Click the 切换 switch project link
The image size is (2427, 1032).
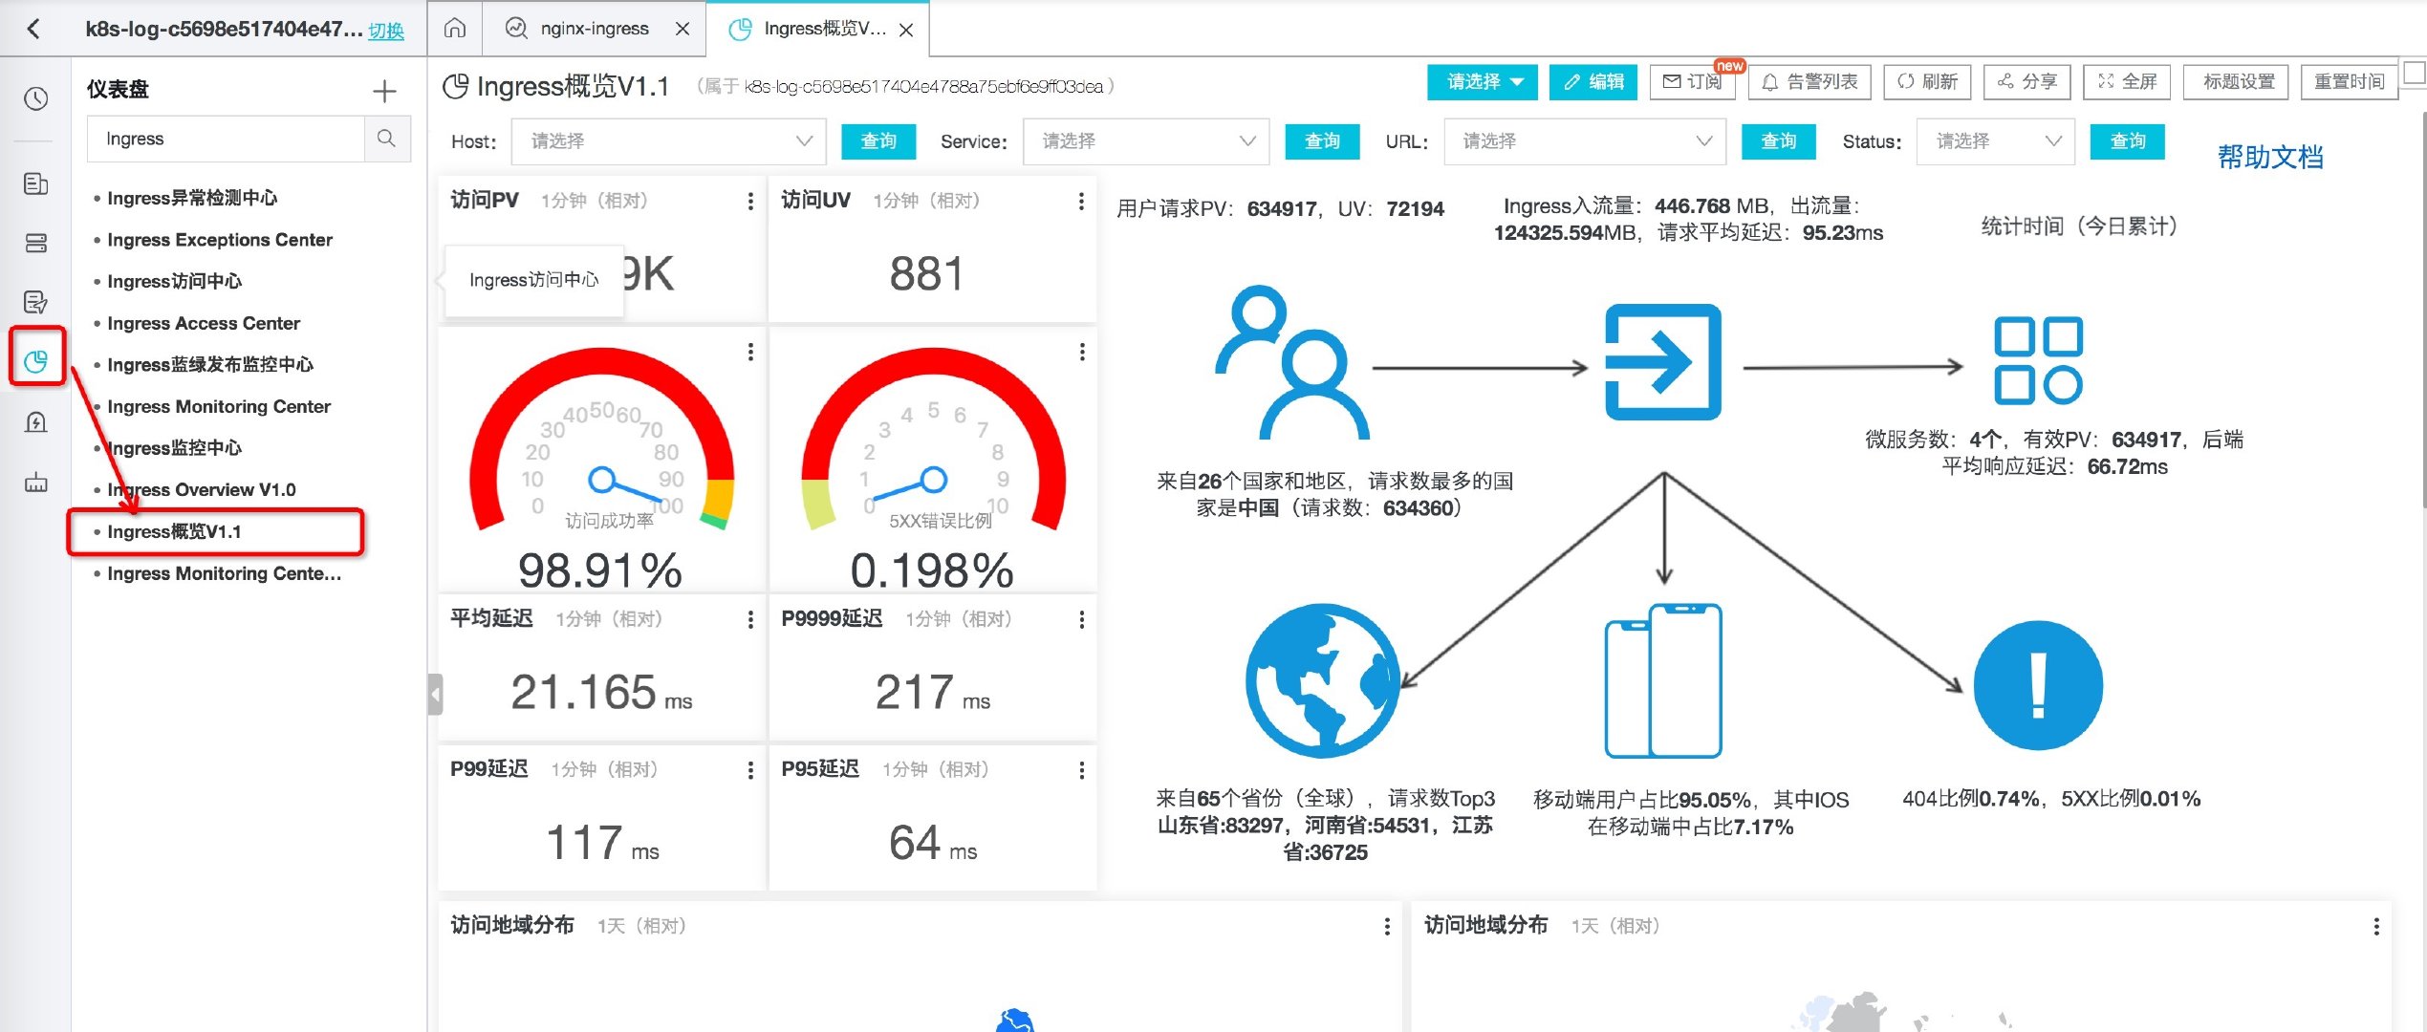[x=386, y=31]
